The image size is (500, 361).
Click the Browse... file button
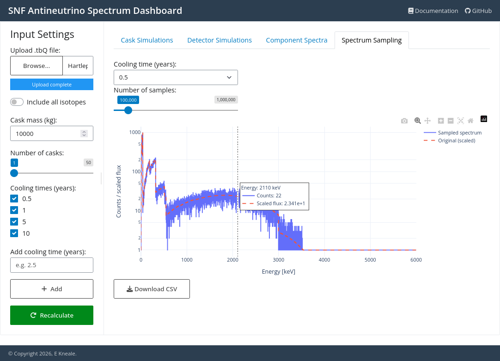click(37, 66)
